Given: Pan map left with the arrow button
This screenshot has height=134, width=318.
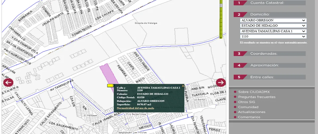Looking at the screenshot, I should tap(8, 82).
